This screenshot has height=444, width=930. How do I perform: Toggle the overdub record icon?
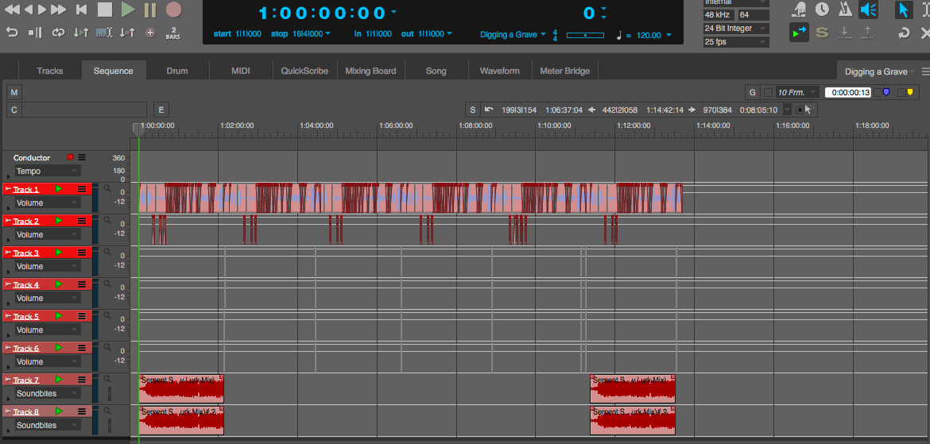pos(150,33)
